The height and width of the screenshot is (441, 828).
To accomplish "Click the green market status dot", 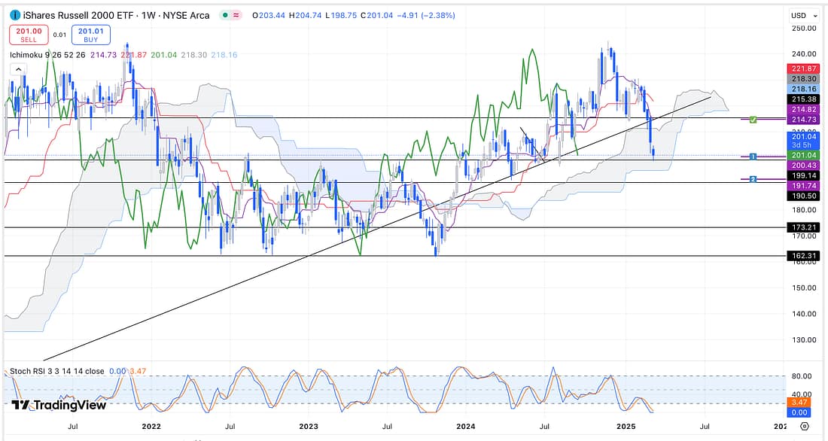I will [x=227, y=15].
